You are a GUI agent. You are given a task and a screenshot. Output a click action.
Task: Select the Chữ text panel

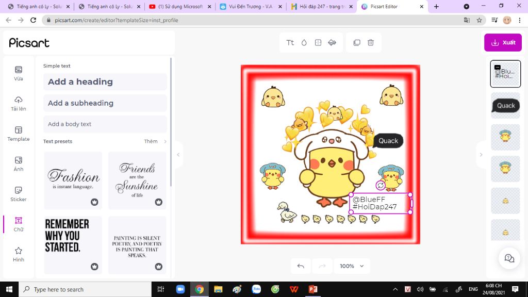(19, 224)
